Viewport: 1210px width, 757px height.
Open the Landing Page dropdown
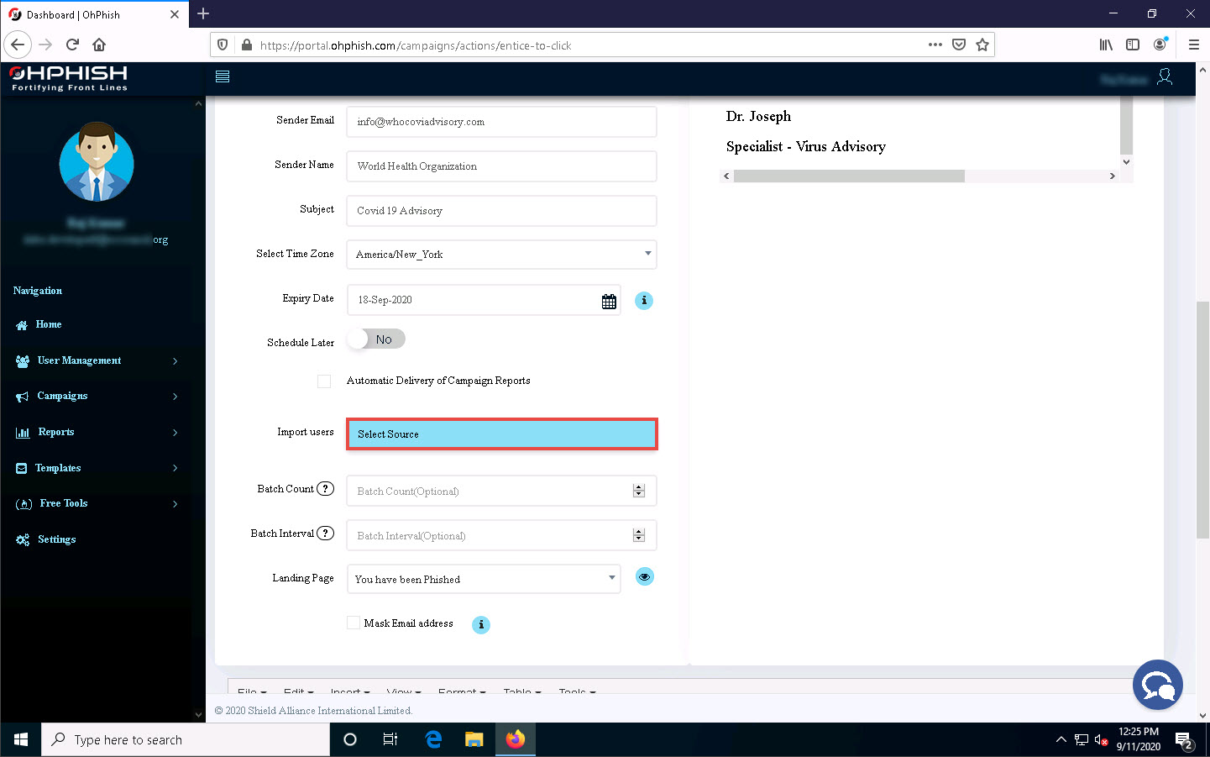(484, 579)
